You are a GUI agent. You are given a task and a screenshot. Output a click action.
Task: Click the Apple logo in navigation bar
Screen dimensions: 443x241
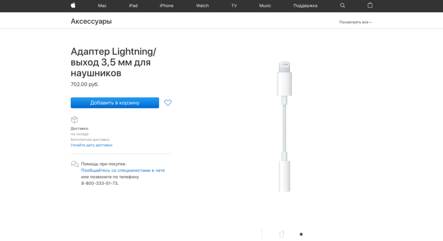coord(73,6)
